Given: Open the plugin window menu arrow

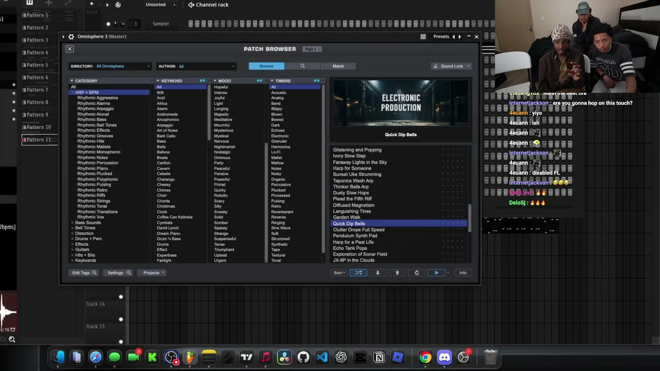Looking at the screenshot, I should coord(64,37).
